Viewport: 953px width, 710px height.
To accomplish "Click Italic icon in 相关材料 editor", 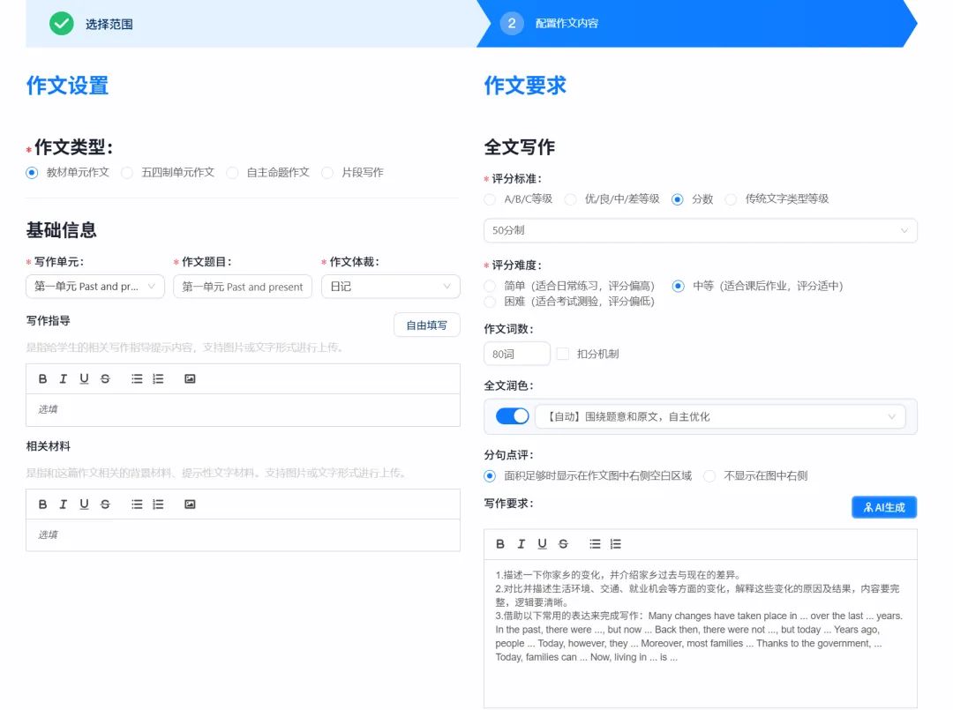I will 64,504.
